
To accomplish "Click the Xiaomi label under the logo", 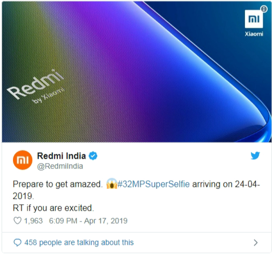I will [x=254, y=34].
